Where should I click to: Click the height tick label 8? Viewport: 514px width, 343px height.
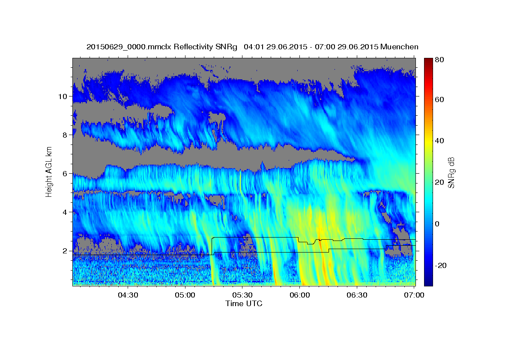(x=66, y=135)
